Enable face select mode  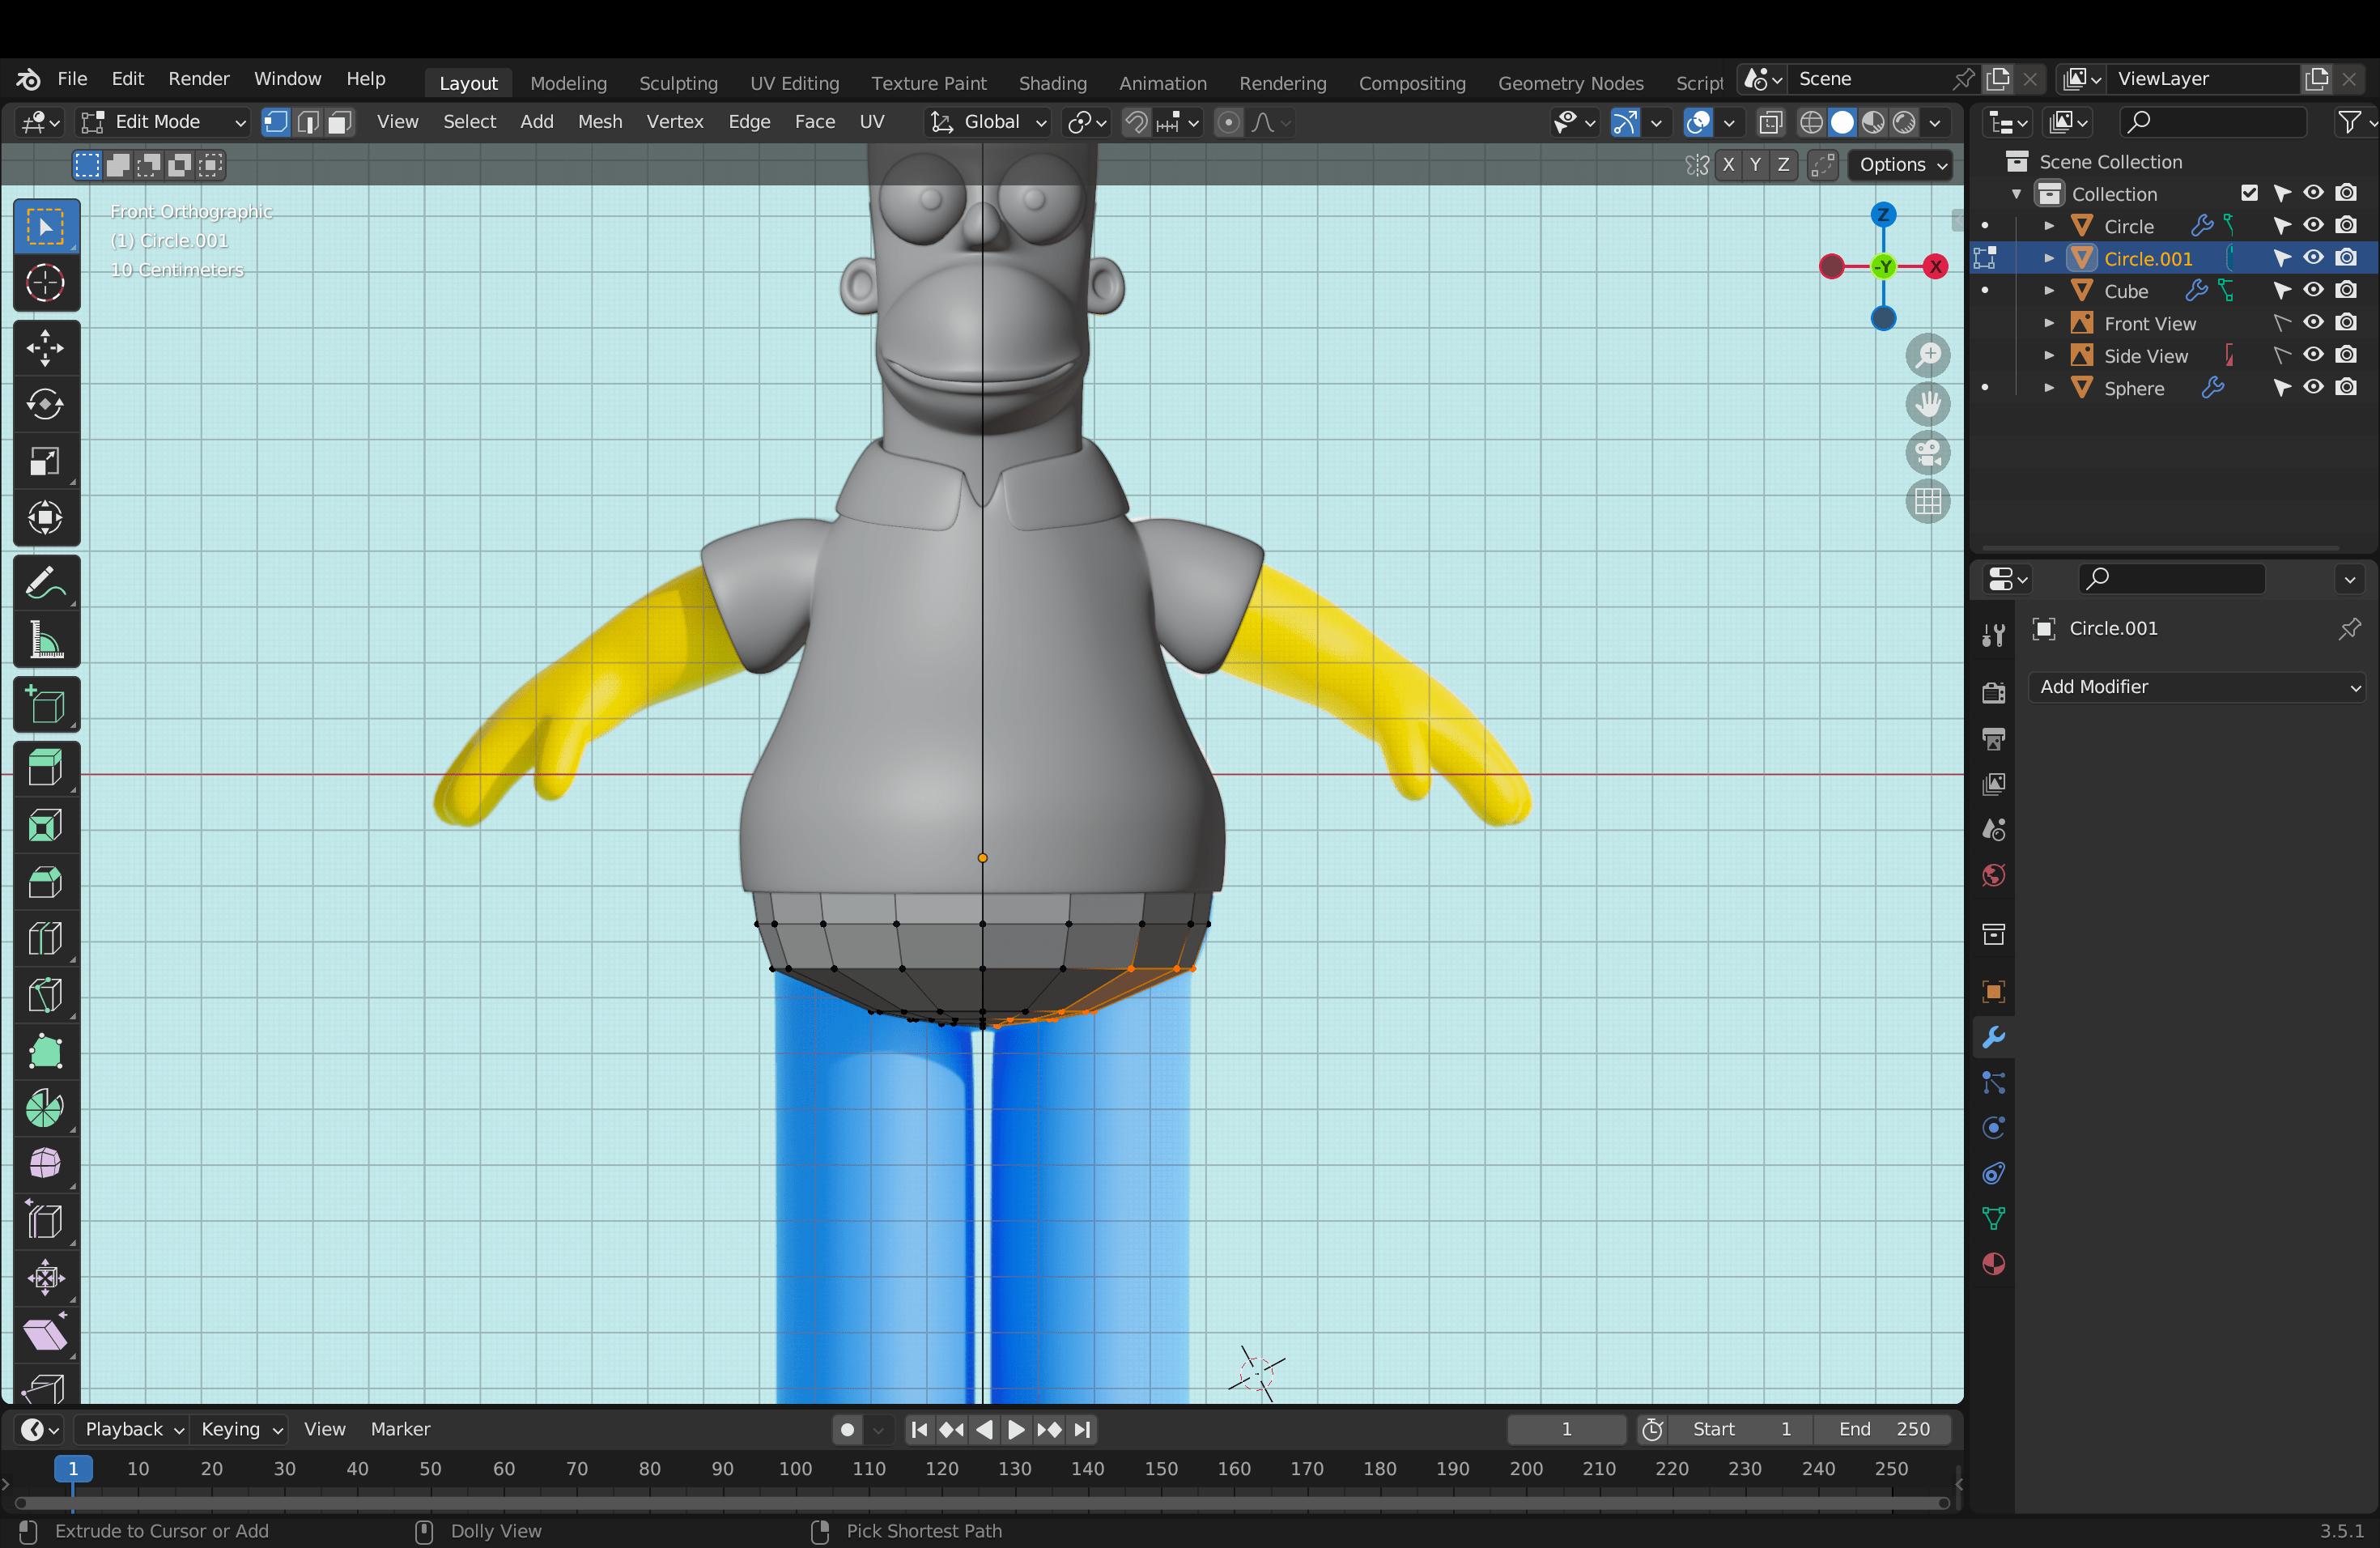coord(340,122)
